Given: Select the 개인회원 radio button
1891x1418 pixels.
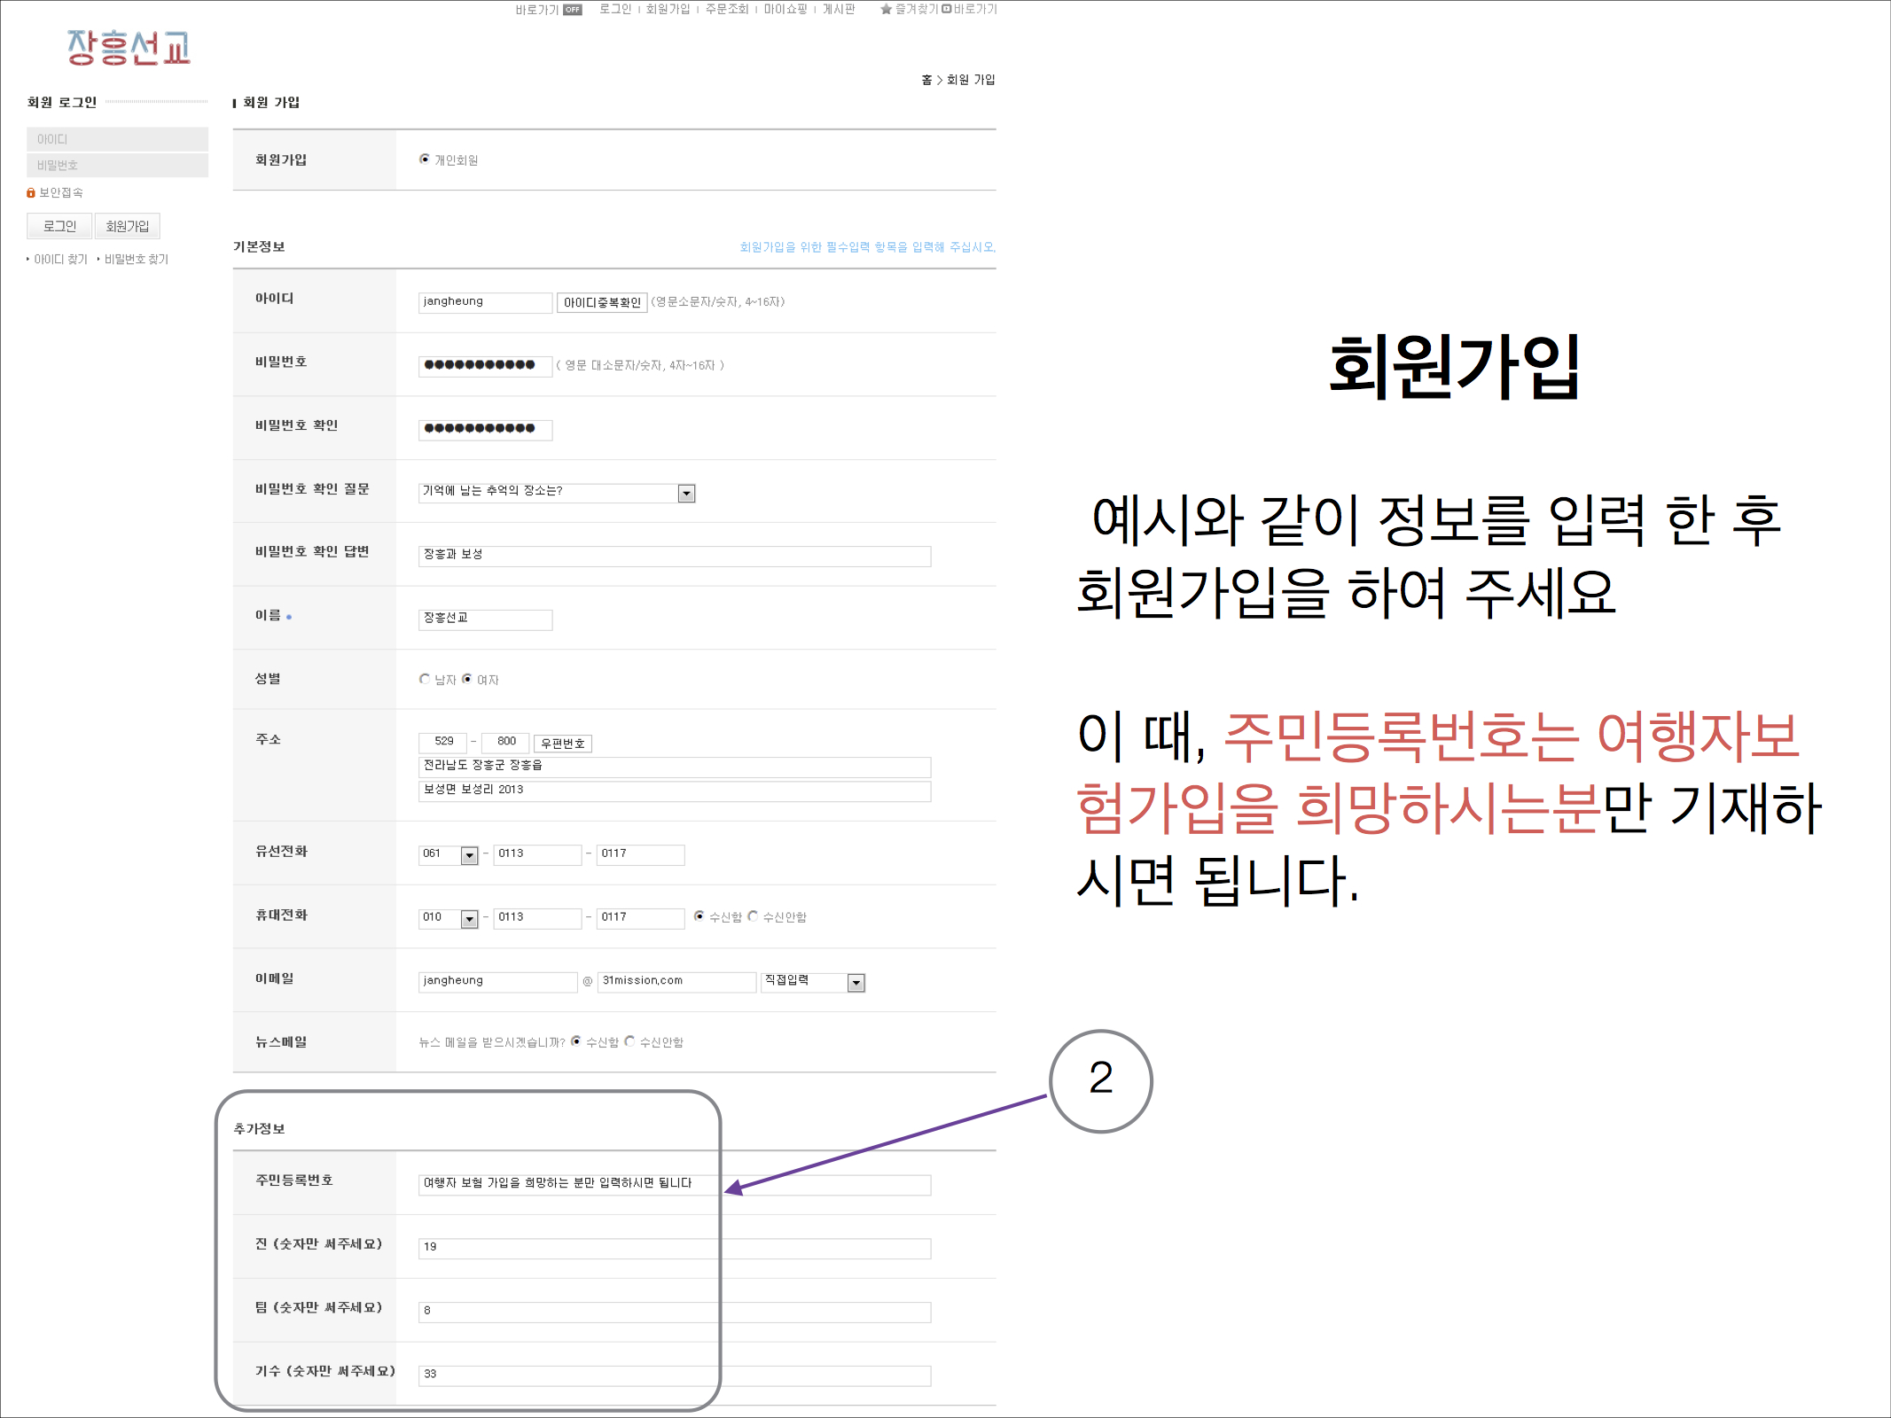Looking at the screenshot, I should 425,160.
